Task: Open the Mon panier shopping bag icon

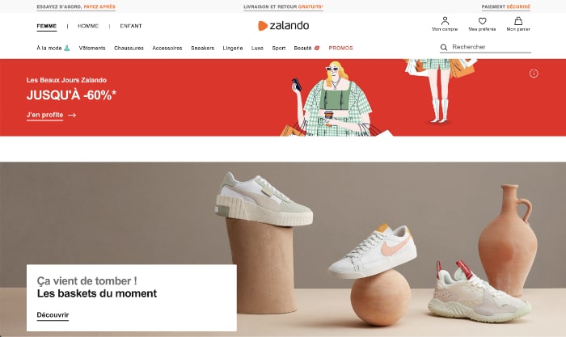Action: click(x=518, y=21)
